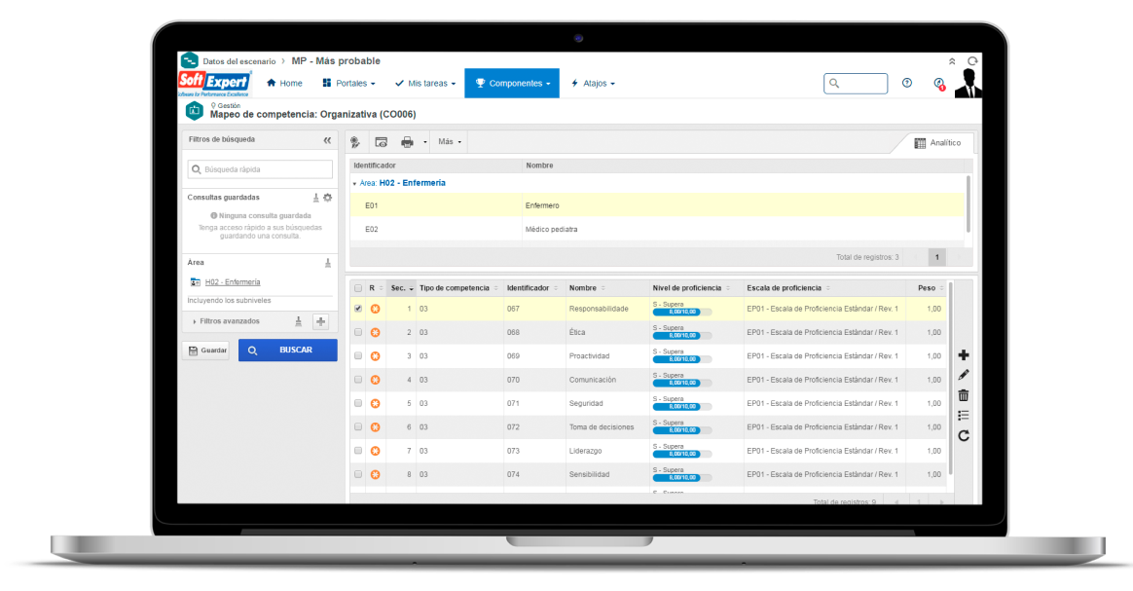Tick the checkbox for the Liderazgo row
This screenshot has height=591, width=1133.
coord(358,450)
